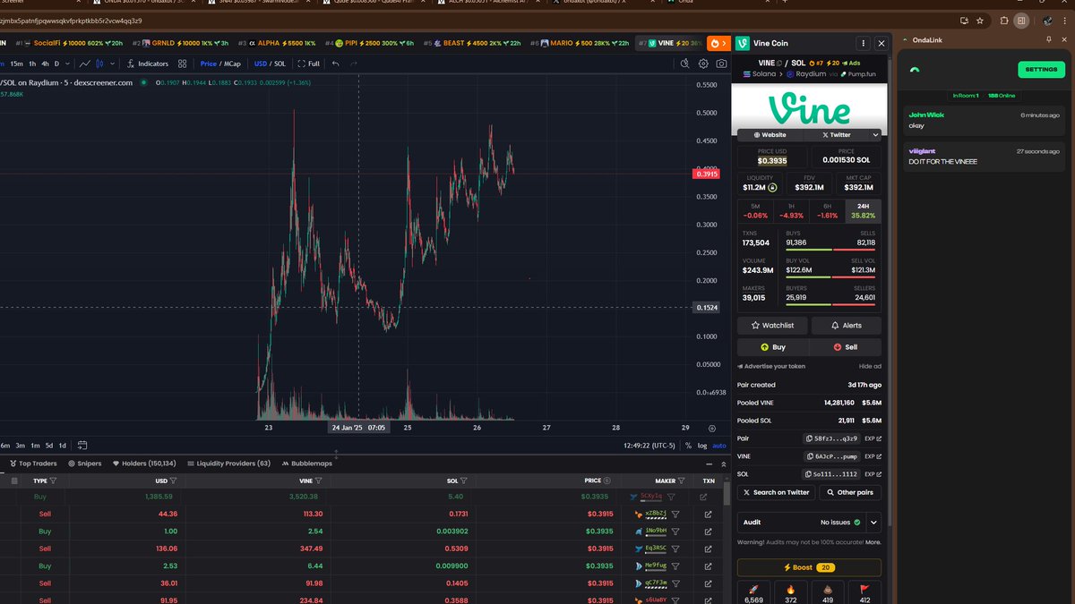Screen dimensions: 1075x604
Task: Hide the advertise token ad
Action: pos(870,367)
